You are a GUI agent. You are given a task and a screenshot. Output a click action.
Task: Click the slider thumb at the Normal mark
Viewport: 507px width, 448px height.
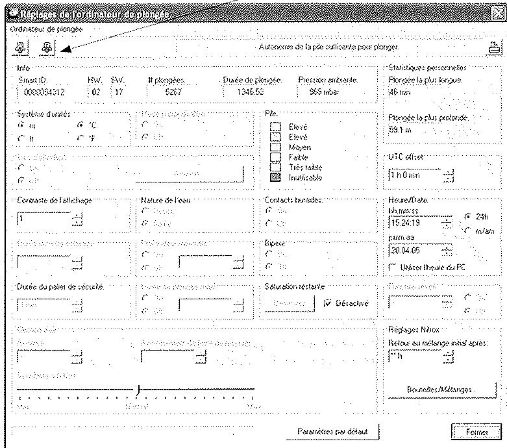coord(138,390)
